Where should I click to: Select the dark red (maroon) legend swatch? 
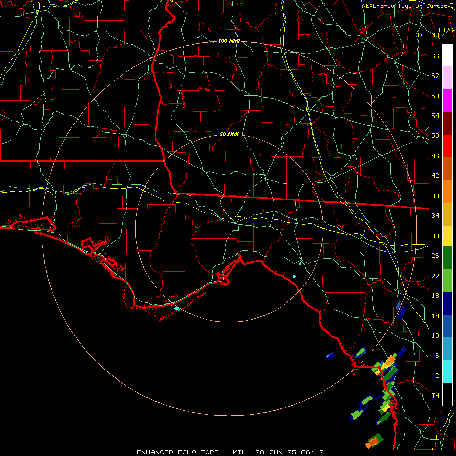click(447, 124)
